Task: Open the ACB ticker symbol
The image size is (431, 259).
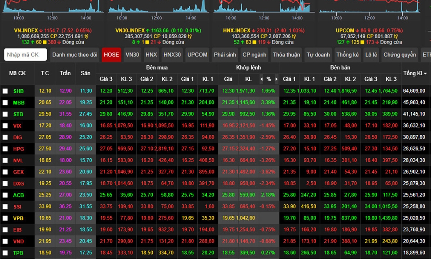Action: click(18, 195)
